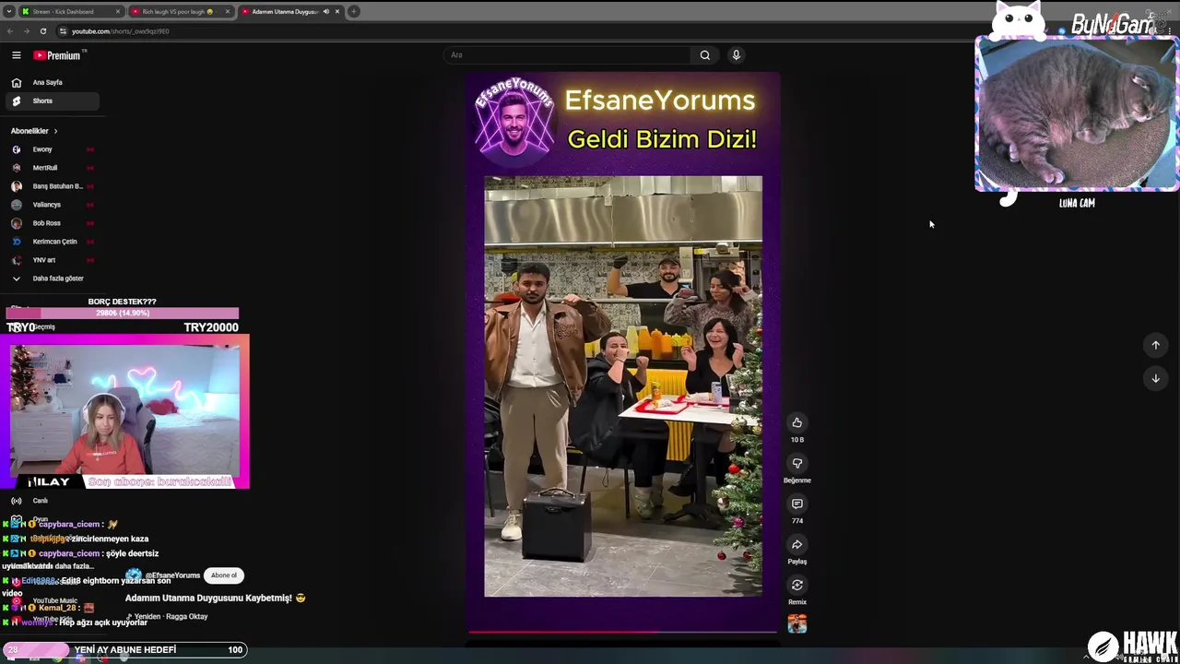The width and height of the screenshot is (1180, 664).
Task: Select the Adamım Utanma Duygusu tab
Action: [289, 12]
